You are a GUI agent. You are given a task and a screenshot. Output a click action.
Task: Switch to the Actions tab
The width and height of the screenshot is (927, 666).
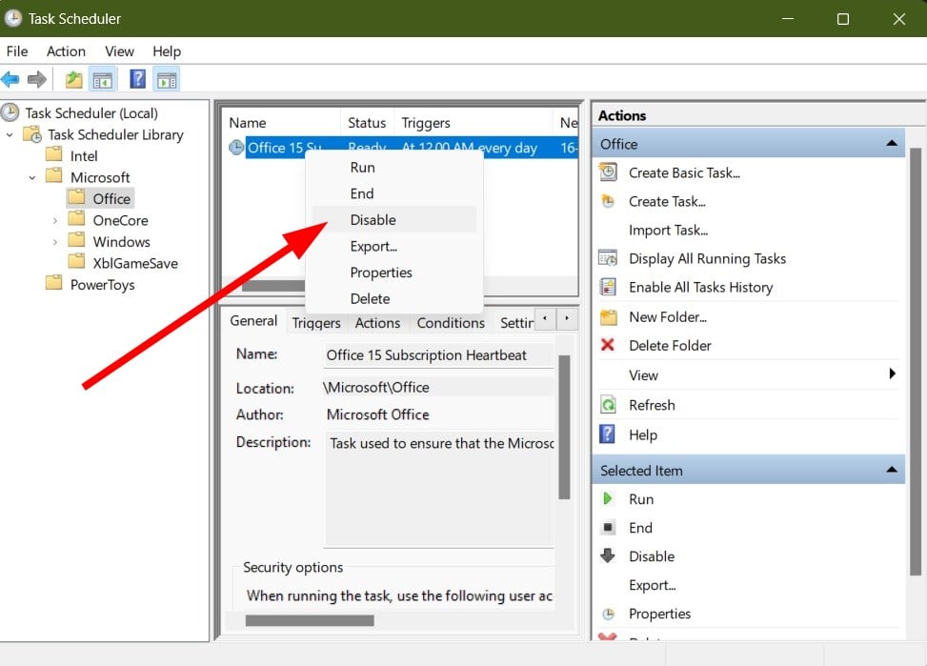(377, 323)
